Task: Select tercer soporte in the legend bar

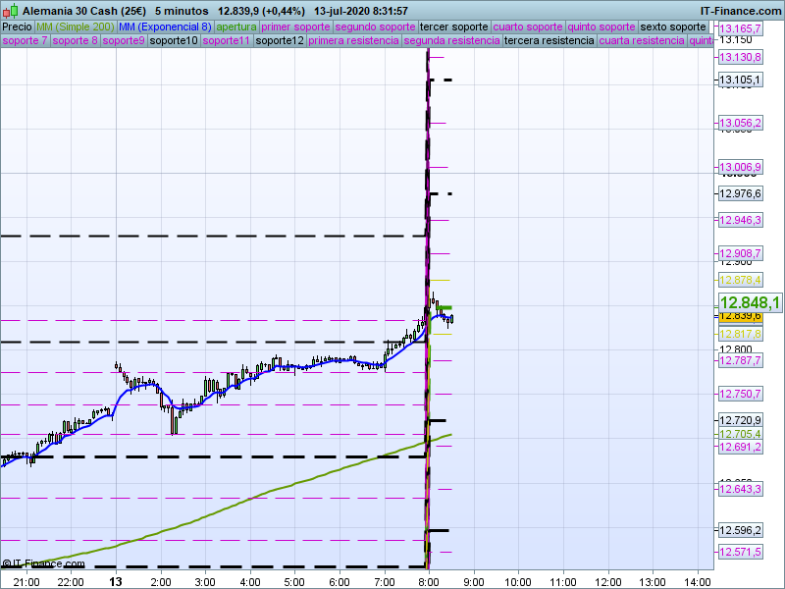Action: (453, 27)
